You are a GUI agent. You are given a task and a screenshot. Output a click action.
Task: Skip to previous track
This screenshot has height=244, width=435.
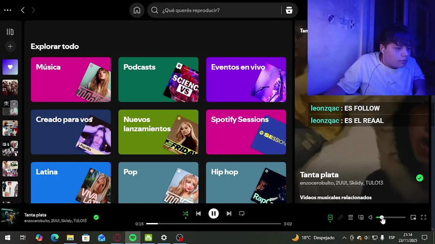tap(198, 213)
